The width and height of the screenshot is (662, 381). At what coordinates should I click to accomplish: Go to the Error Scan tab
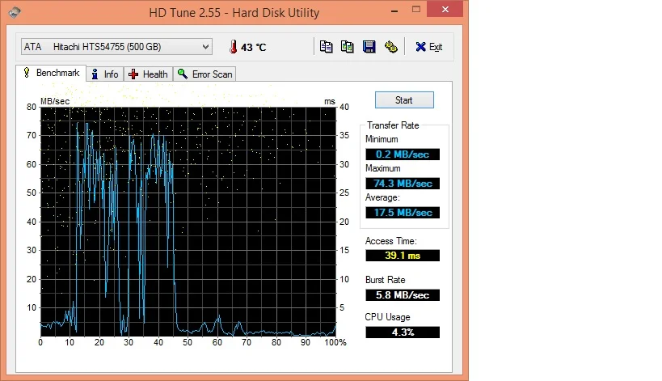point(205,74)
